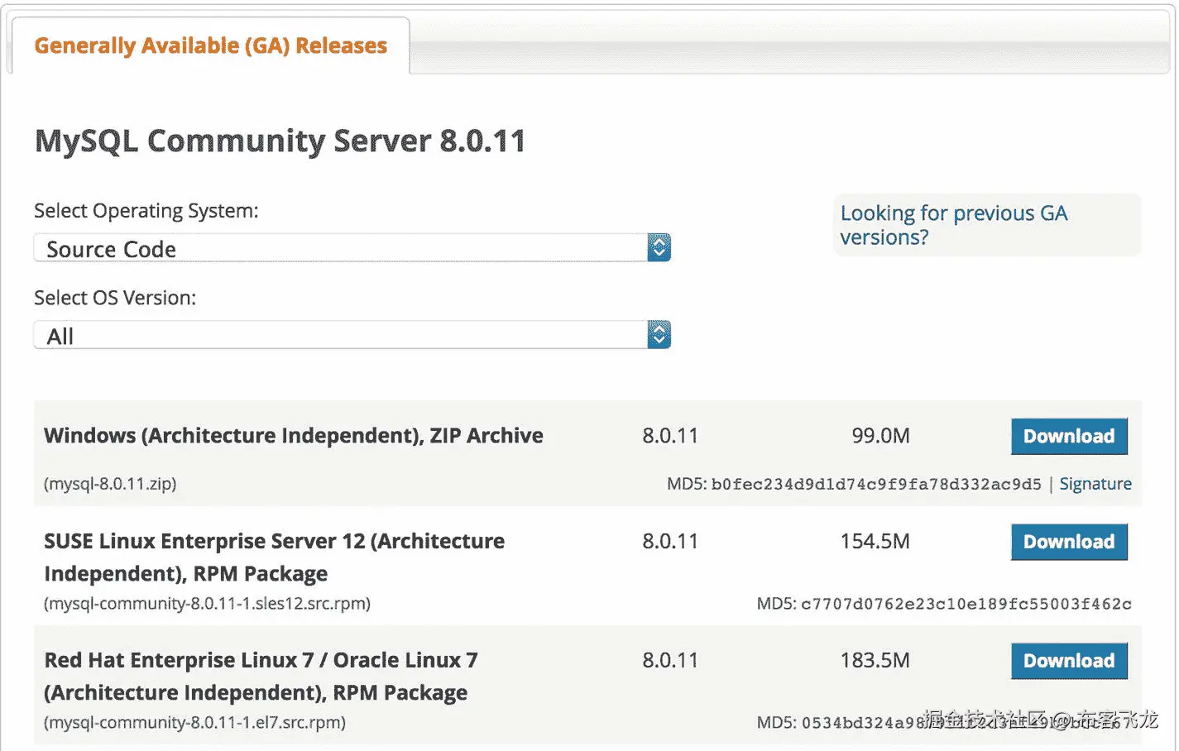Screen dimensions: 1179x751
Task: Click the sles12.src.rpm filename text
Action: click(x=207, y=604)
